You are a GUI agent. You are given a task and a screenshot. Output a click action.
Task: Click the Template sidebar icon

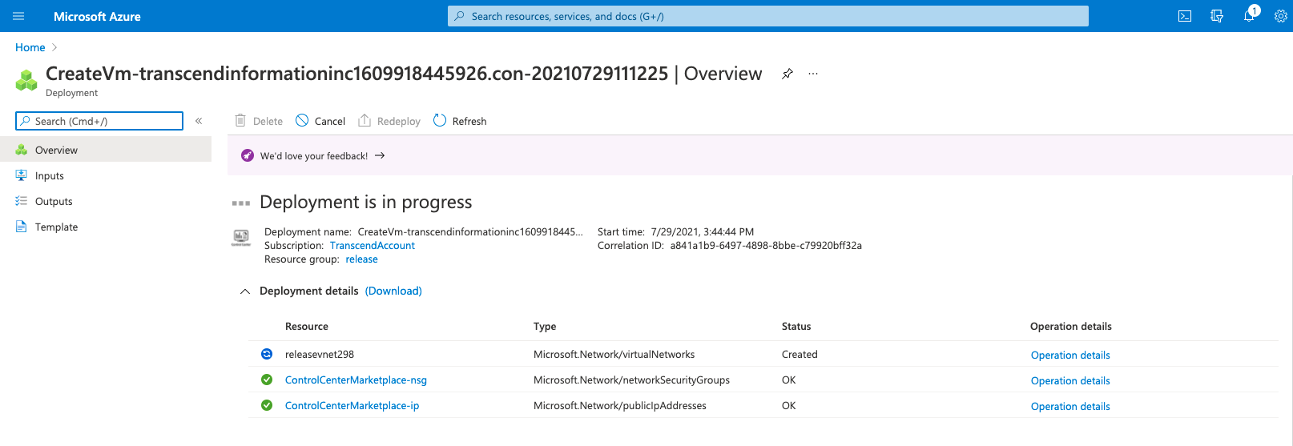(x=22, y=227)
